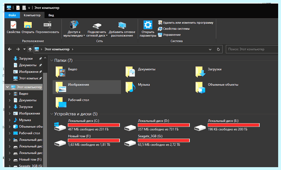Click Управление in the ribbon

click(169, 35)
